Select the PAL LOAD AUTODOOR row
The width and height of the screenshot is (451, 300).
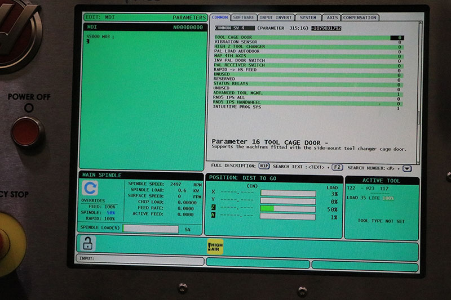tap(308, 51)
